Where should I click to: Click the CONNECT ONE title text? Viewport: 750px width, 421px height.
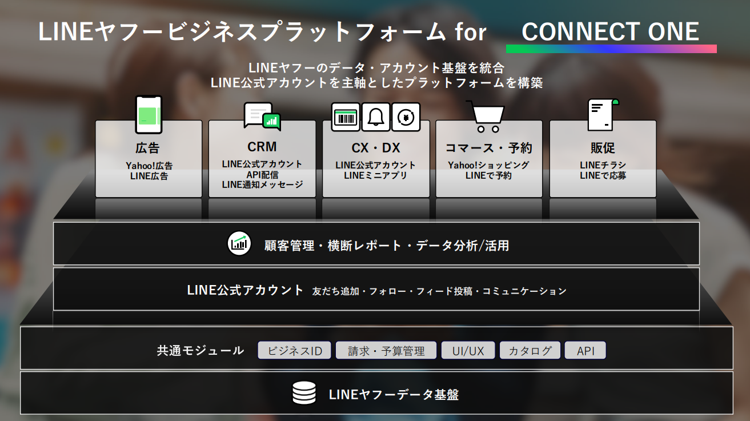(611, 32)
